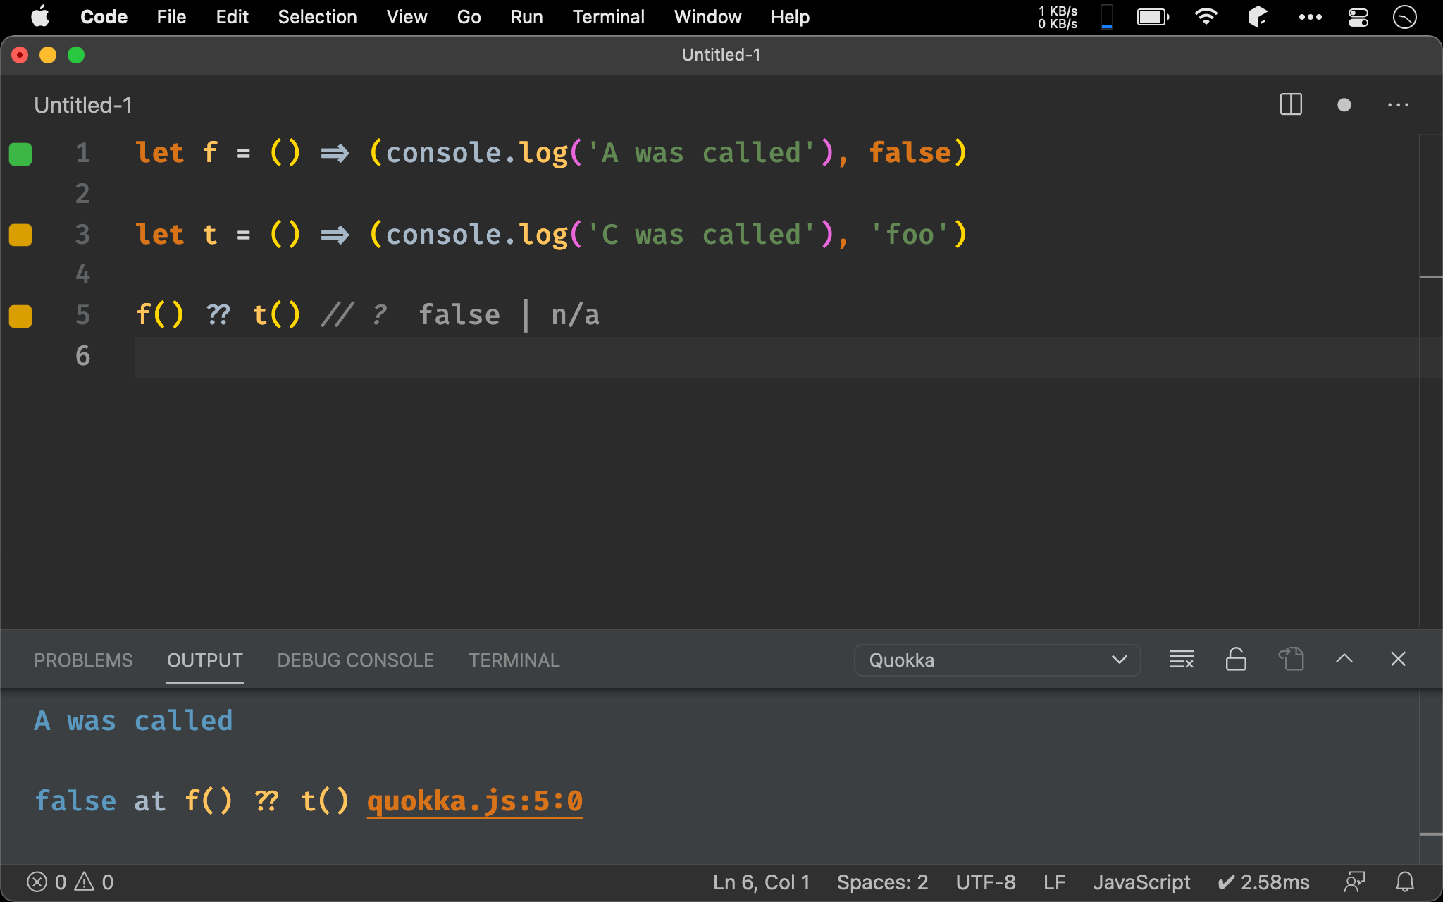Image resolution: width=1443 pixels, height=902 pixels.
Task: Change the JavaScript language mode selector
Action: (1141, 882)
